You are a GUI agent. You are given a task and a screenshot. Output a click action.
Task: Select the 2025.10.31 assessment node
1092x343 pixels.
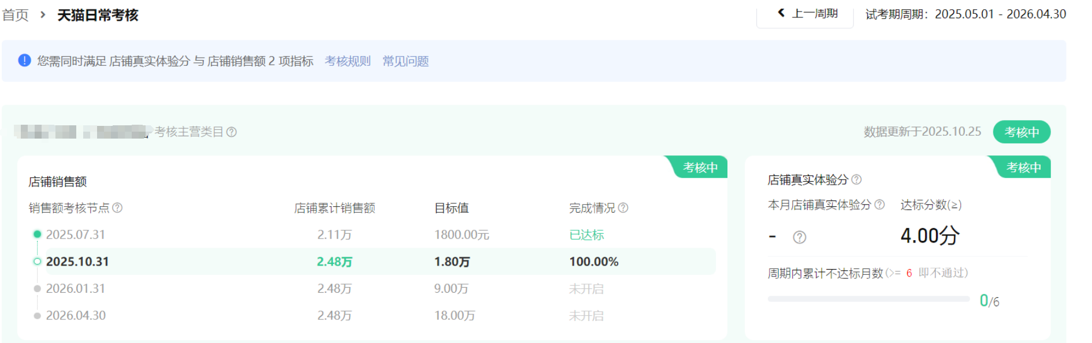(77, 262)
